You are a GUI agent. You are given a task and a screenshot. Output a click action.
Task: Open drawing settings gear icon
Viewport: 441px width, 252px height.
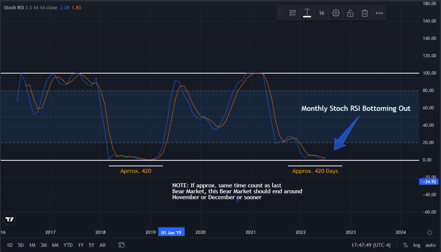336,13
